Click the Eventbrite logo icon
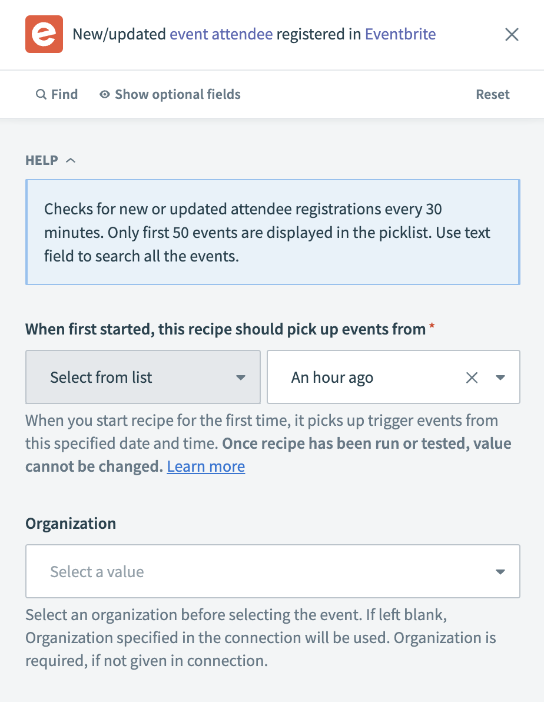The image size is (544, 702). point(44,34)
